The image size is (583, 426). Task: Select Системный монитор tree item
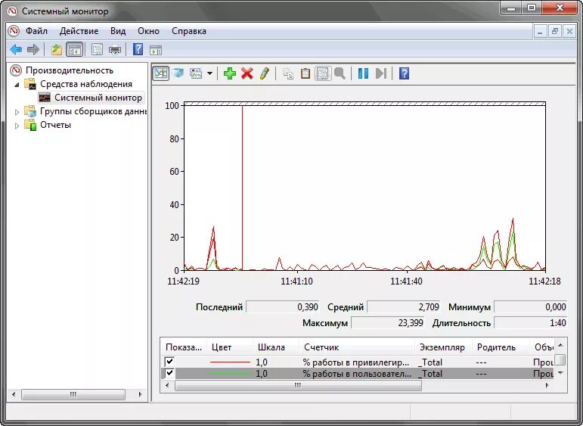click(x=98, y=98)
